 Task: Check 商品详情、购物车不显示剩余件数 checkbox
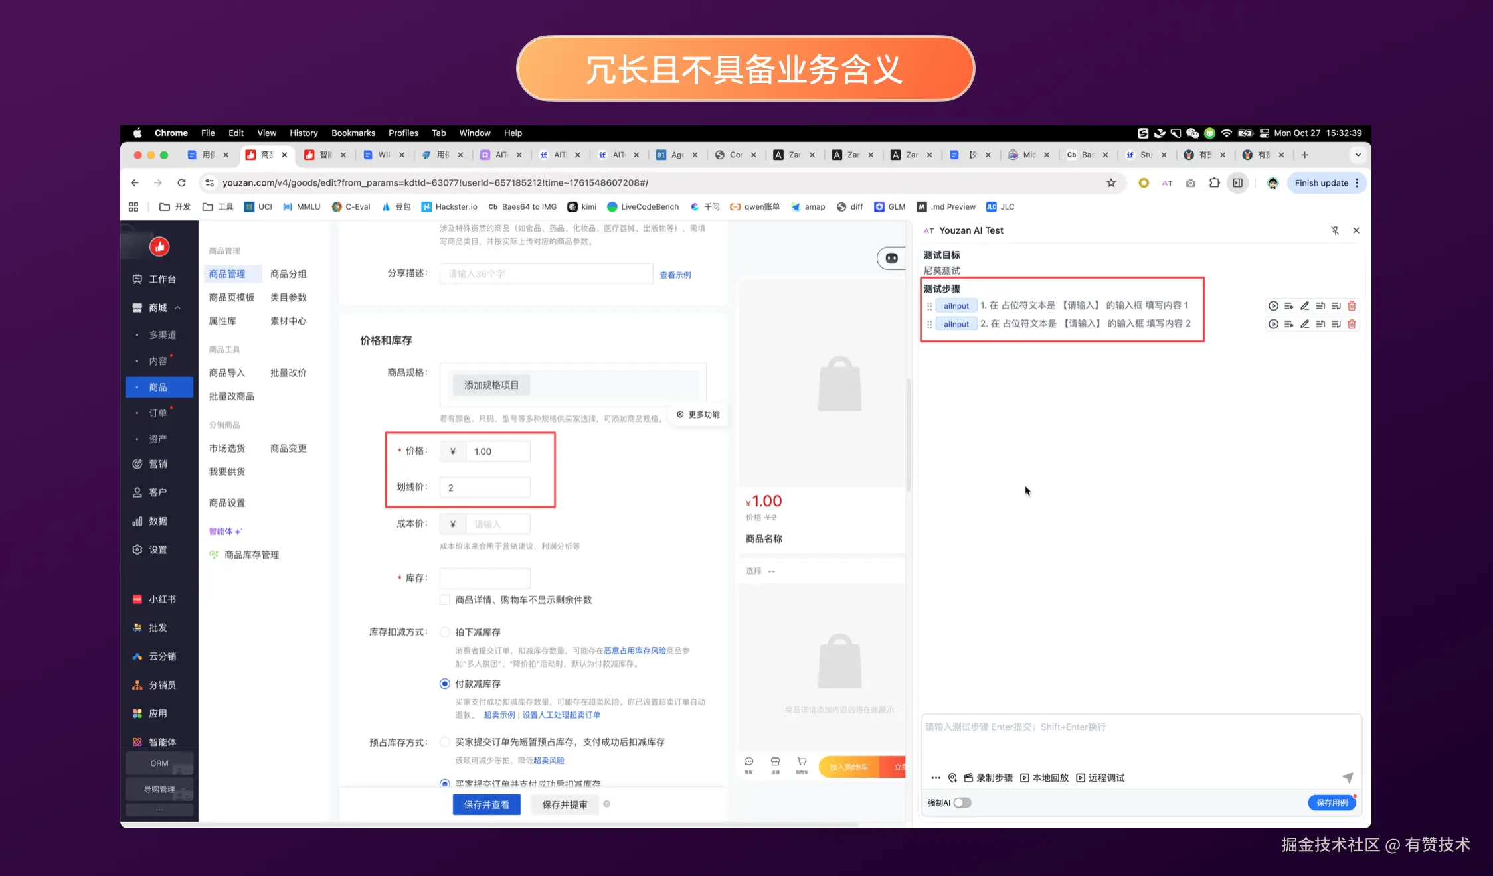pos(445,600)
